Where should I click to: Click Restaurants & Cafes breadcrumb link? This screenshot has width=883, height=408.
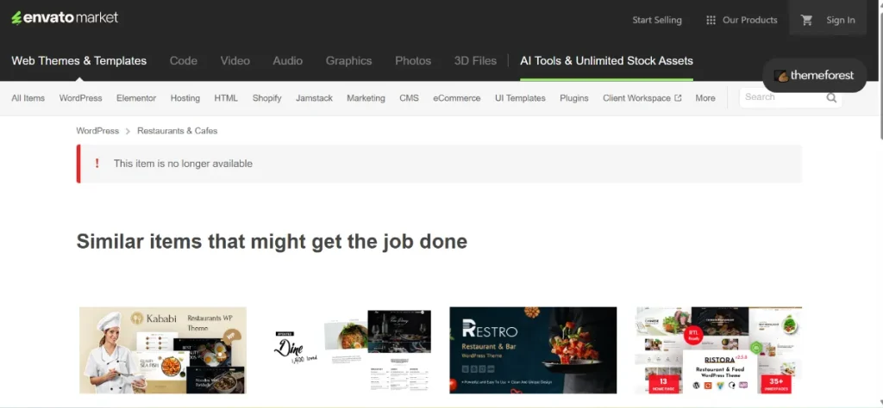click(178, 130)
